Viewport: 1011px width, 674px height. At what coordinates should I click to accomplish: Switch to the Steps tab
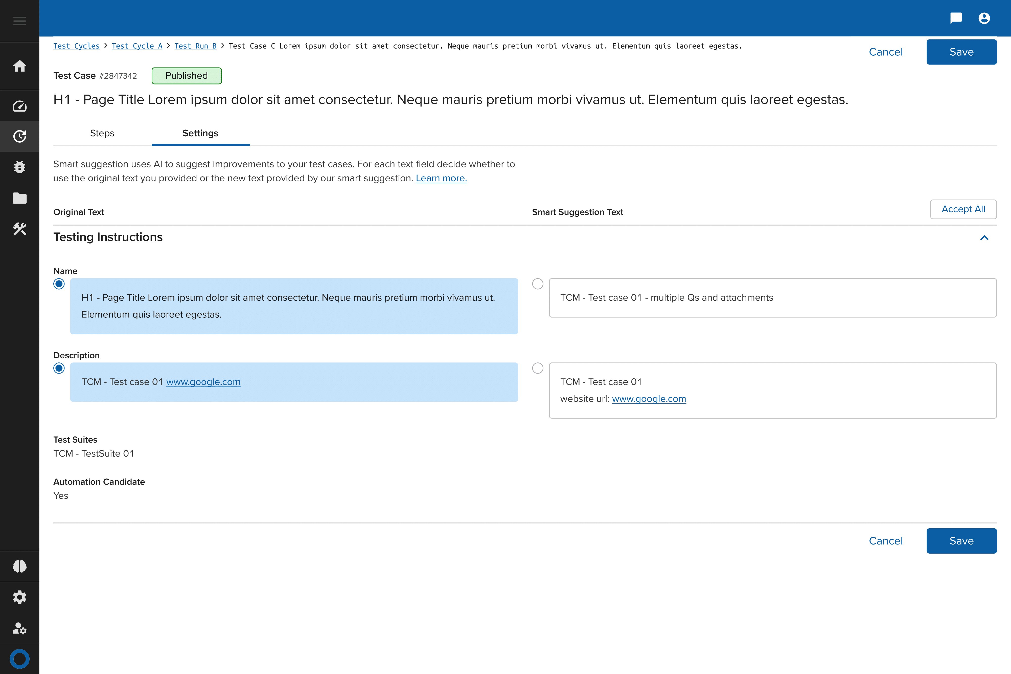[102, 133]
